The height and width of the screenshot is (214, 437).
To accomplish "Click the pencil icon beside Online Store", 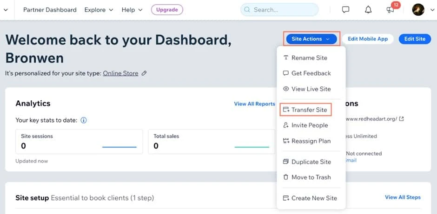I will (x=144, y=73).
